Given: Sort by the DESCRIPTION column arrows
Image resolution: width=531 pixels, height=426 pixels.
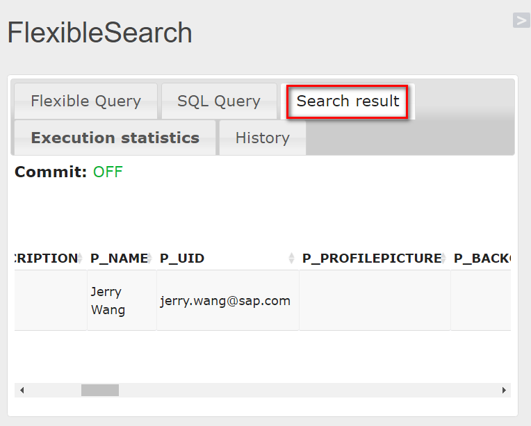Looking at the screenshot, I should 80,259.
